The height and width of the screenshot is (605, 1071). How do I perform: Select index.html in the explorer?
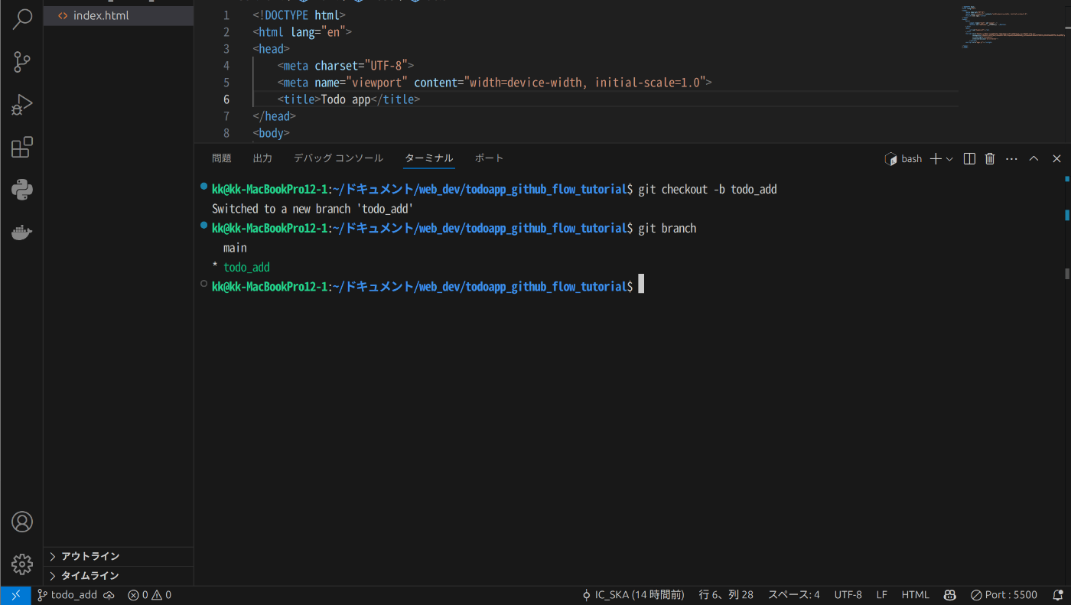[x=119, y=16]
